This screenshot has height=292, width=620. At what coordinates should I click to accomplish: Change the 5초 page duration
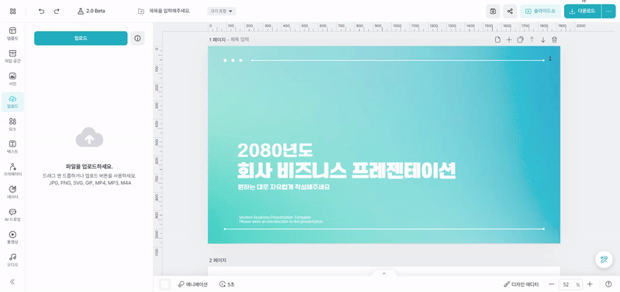(x=227, y=284)
